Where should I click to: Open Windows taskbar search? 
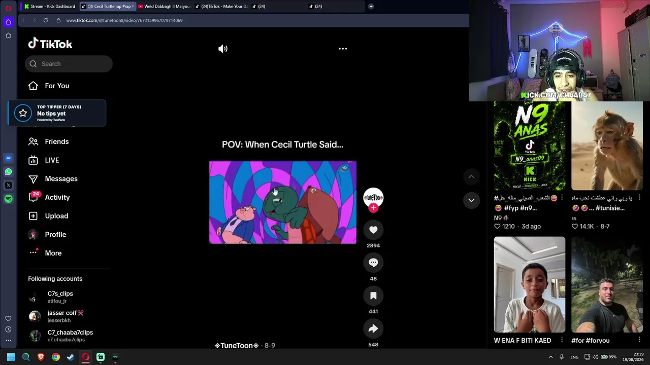tap(26, 357)
